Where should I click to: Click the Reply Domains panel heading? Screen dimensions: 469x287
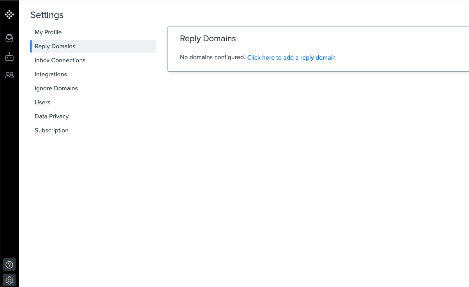point(208,39)
